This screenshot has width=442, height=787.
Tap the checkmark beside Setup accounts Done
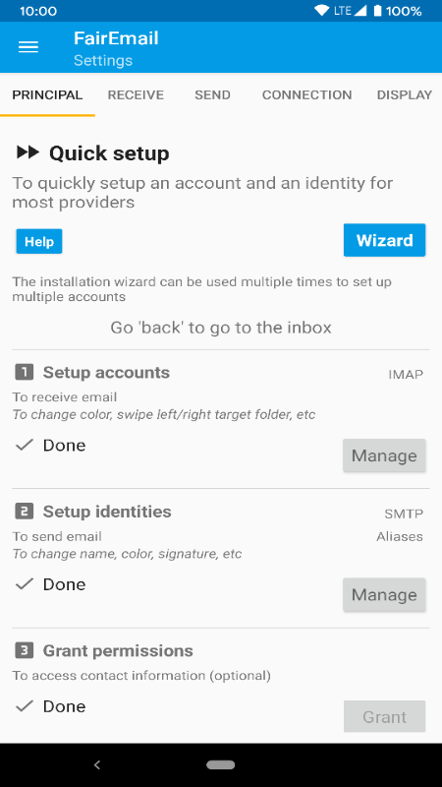point(24,445)
